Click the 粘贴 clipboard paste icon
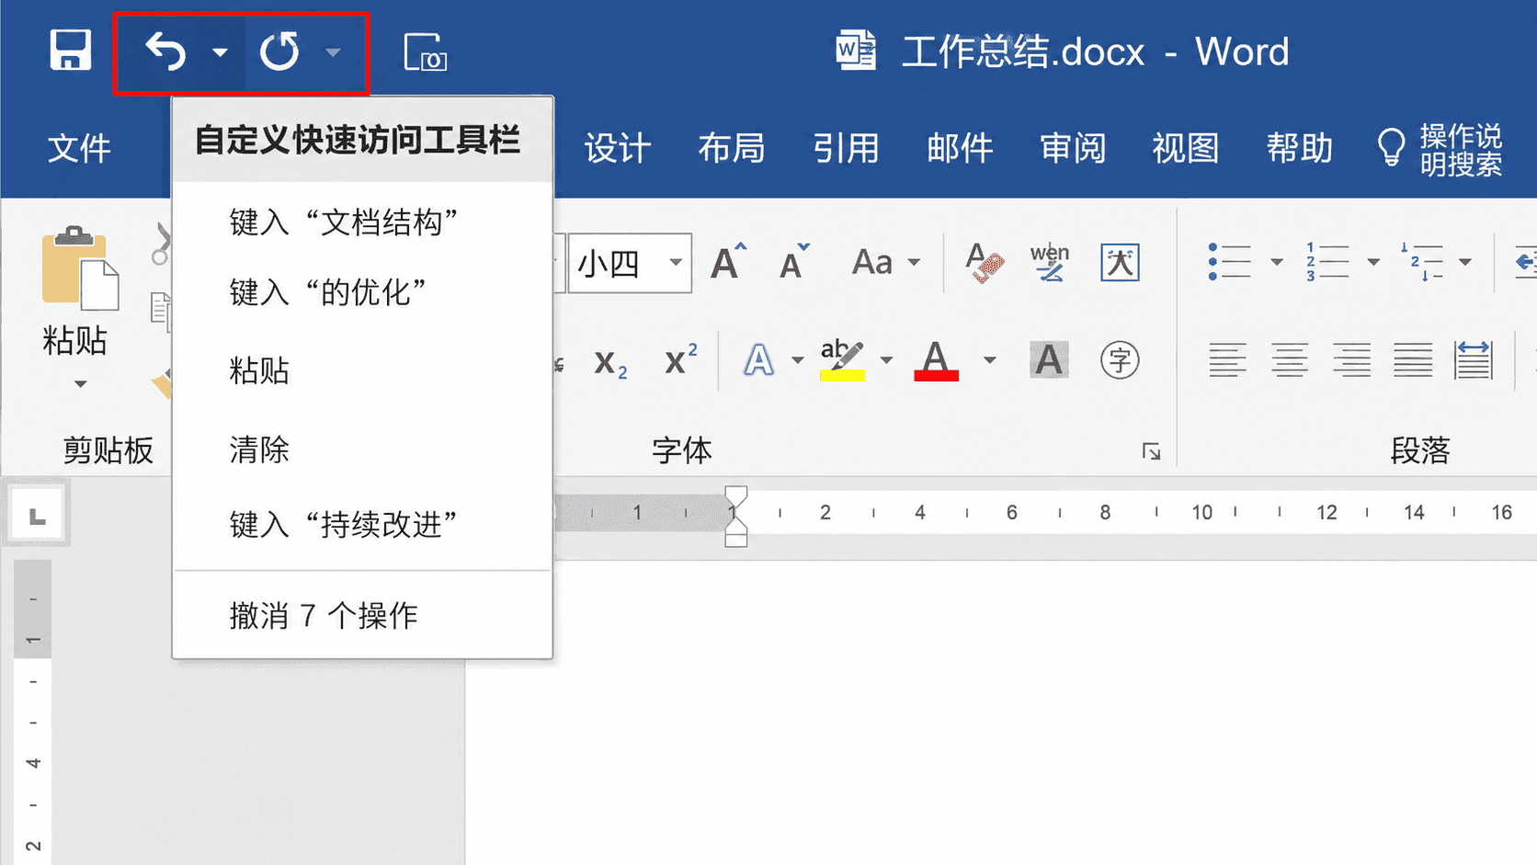 point(80,267)
